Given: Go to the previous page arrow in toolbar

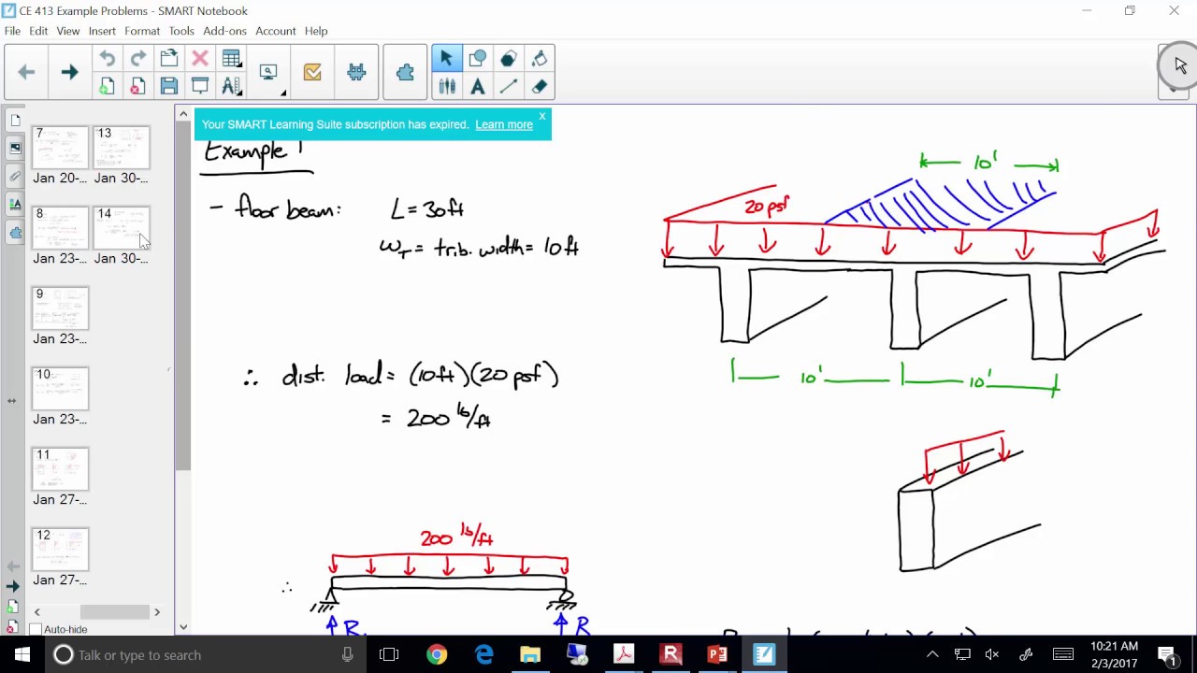Looking at the screenshot, I should (x=26, y=72).
